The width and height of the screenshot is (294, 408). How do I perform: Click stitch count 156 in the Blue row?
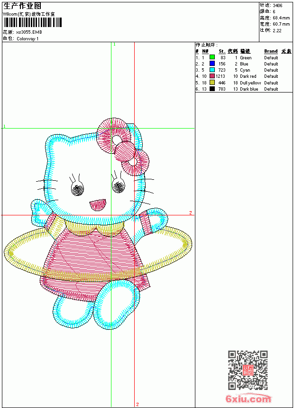[x=222, y=64]
